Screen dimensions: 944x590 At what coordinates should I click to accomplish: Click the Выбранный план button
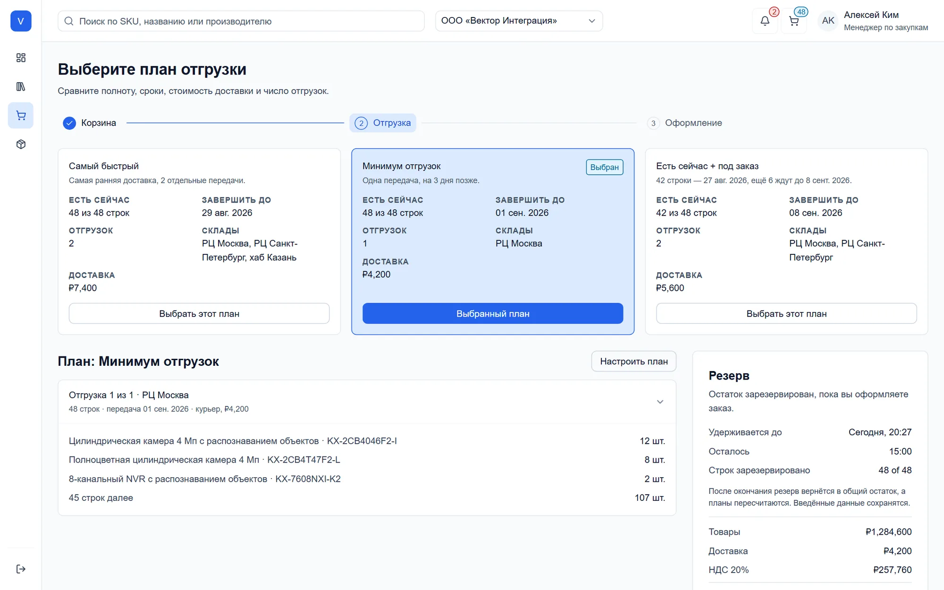[x=493, y=313]
